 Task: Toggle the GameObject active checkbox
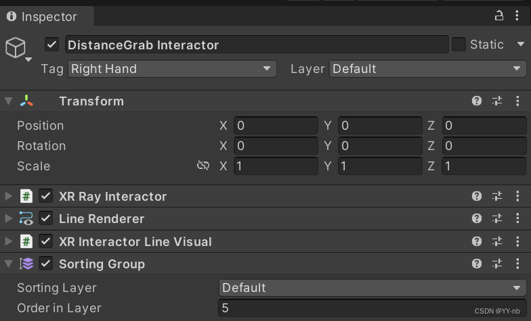point(51,45)
